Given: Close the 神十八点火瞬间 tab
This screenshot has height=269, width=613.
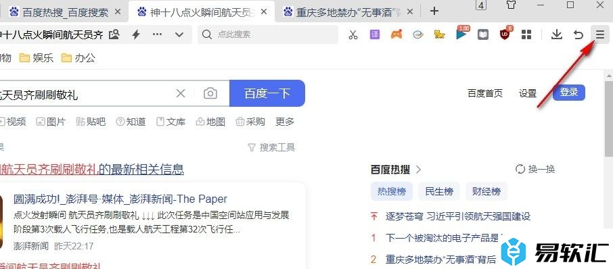Looking at the screenshot, I should coord(264,12).
